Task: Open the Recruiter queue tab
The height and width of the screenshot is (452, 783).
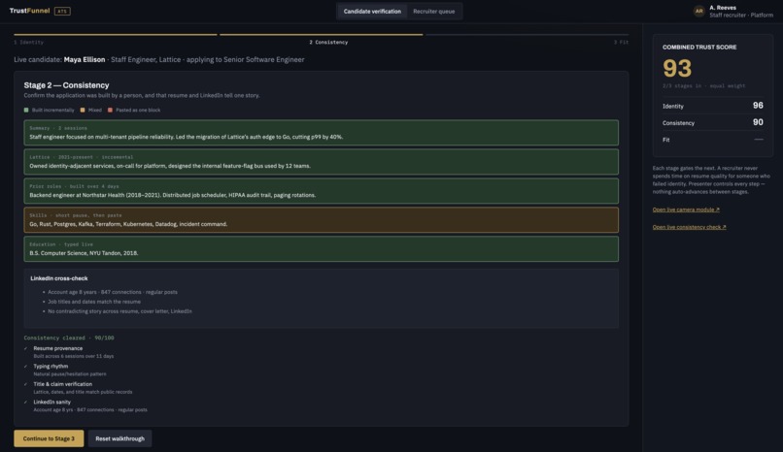Action: coord(434,11)
